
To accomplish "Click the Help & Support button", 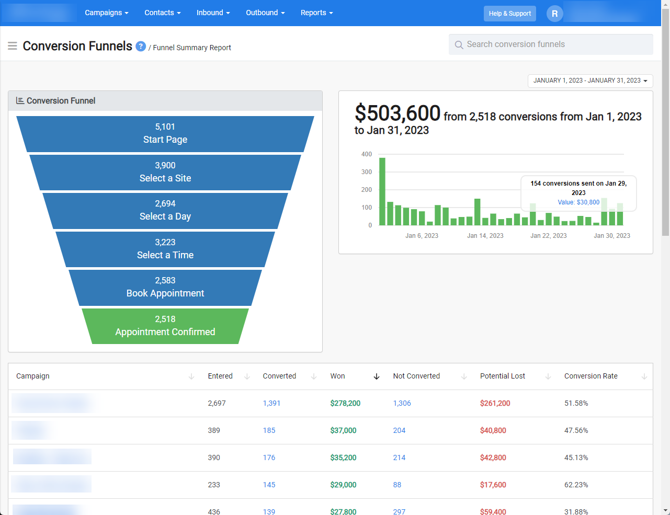I will [x=509, y=14].
